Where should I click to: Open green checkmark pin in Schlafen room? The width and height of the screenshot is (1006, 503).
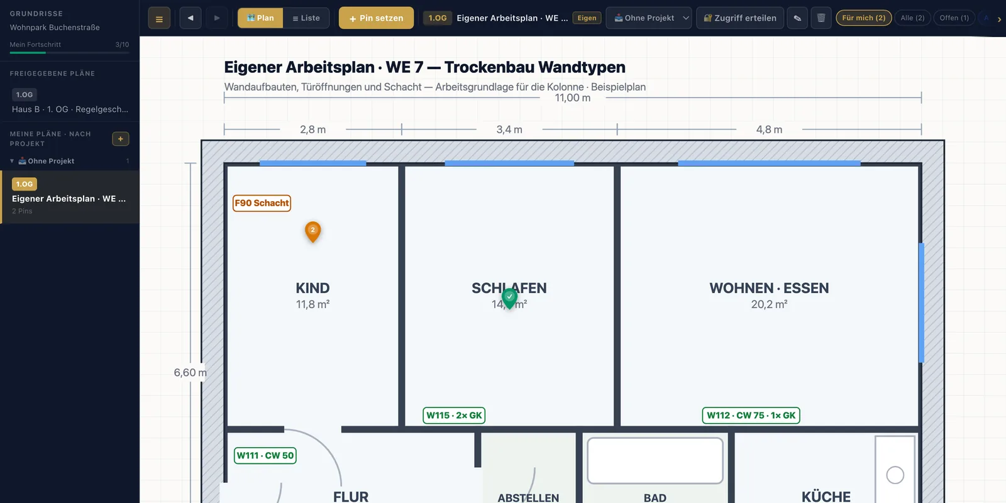point(509,298)
